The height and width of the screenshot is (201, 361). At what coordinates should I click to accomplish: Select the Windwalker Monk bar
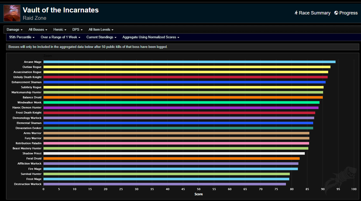point(181,102)
